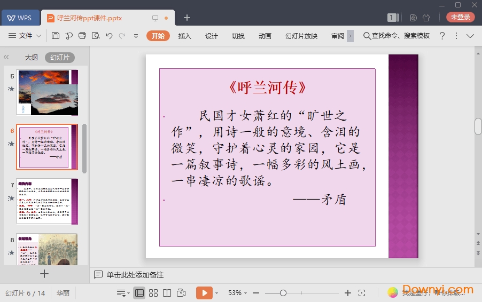This screenshot has width=482, height=302.
Task: Add a new slide with plus button
Action: (44, 274)
